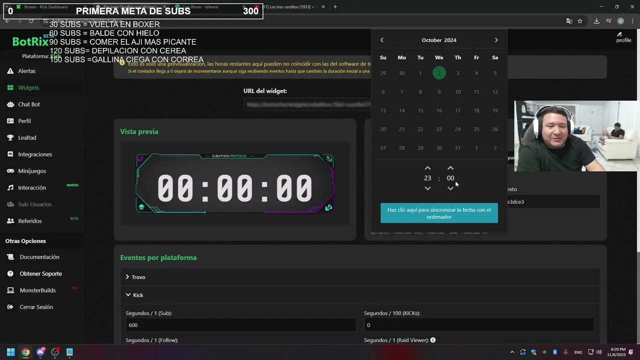Screen dimensions: 640x360
Task: Open the Chrome downloads icon
Action: [596, 21]
